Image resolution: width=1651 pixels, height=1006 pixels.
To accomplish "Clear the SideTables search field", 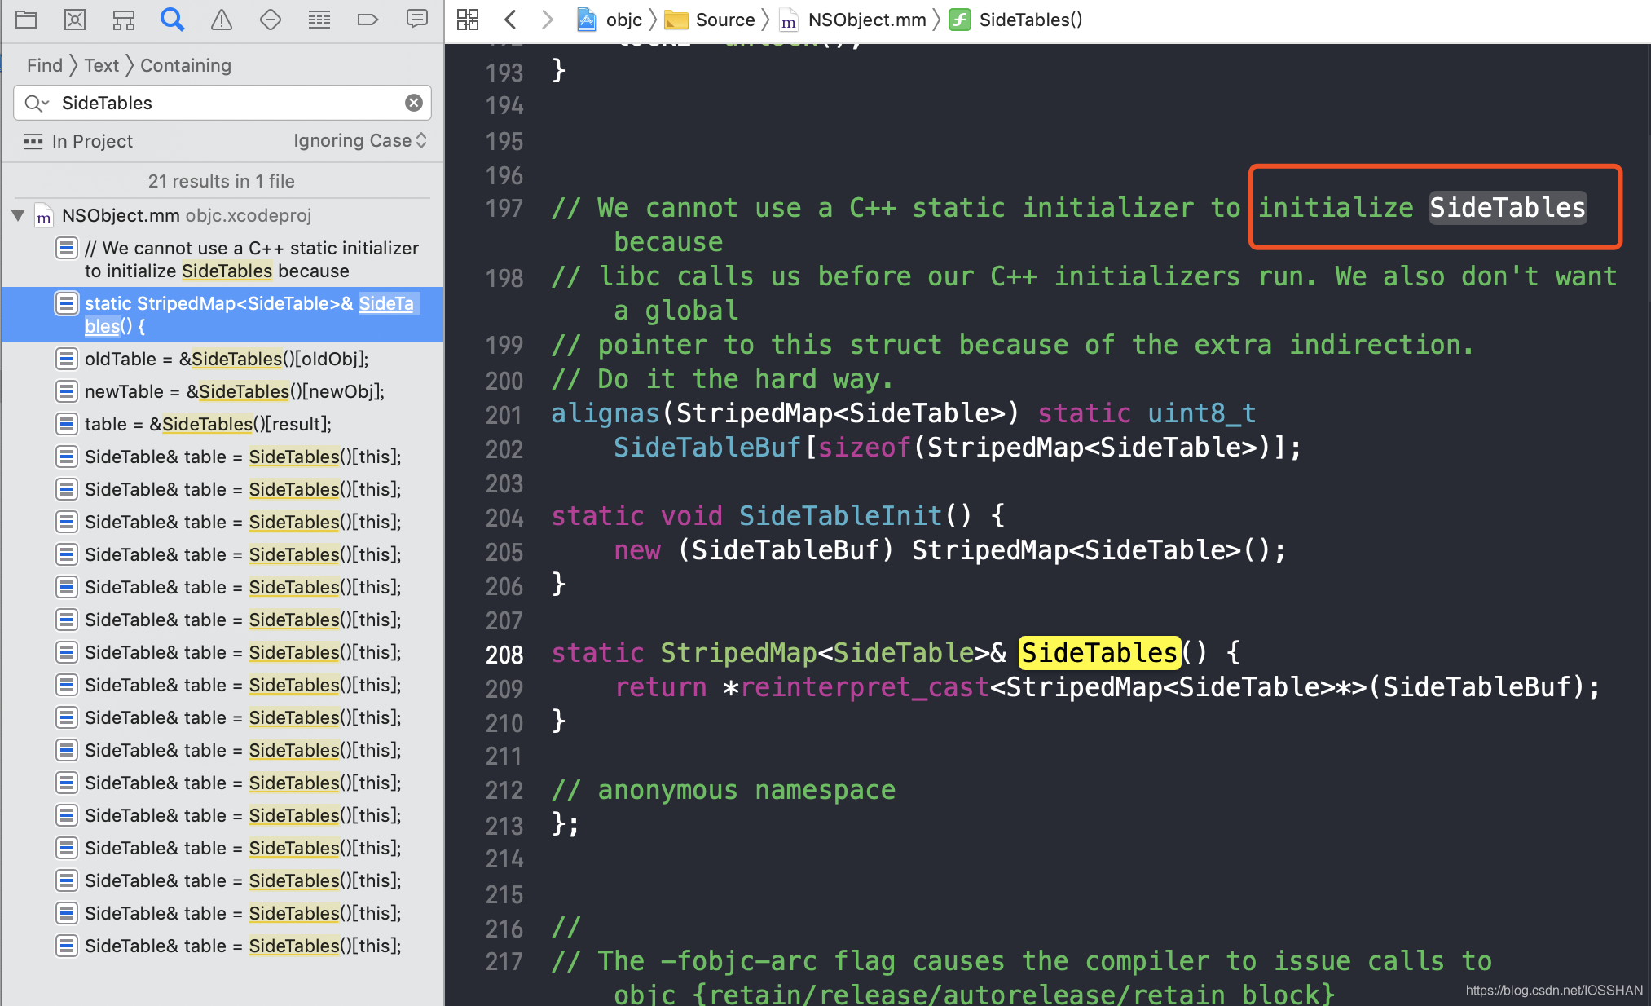I will 414,103.
